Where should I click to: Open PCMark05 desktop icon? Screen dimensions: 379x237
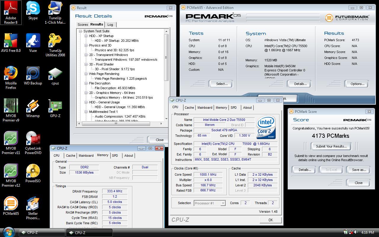[11, 206]
